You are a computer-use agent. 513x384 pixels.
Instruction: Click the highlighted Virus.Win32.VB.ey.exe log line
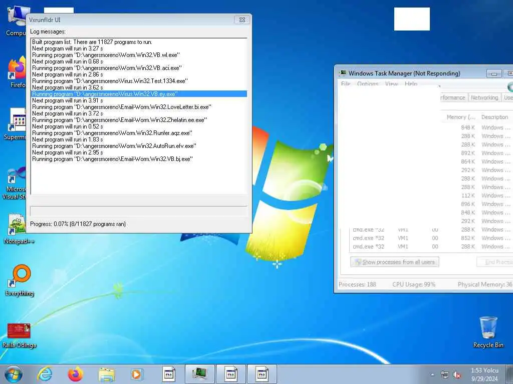139,93
